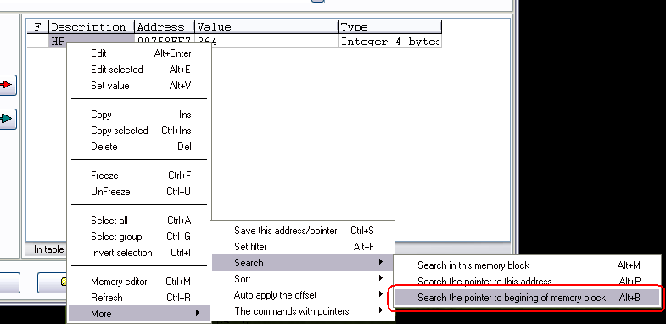Image resolution: width=666 pixels, height=324 pixels.
Task: Select Search the pointer to this address
Action: tap(527, 282)
